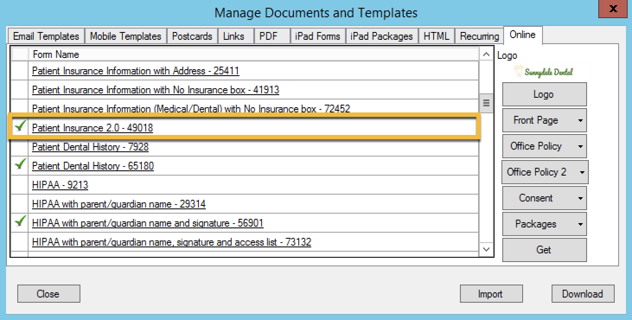The image size is (632, 320).
Task: Close the dialog with the X button
Action: (x=613, y=9)
